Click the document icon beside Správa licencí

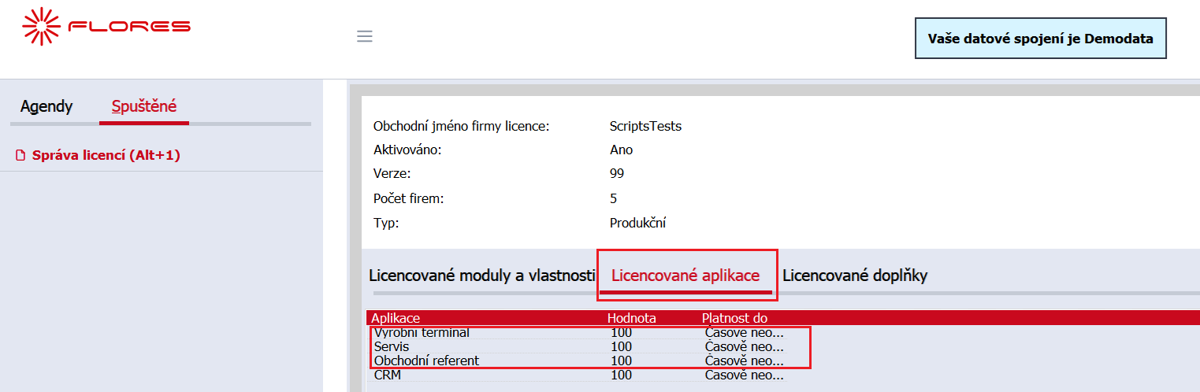pyautogui.click(x=21, y=156)
